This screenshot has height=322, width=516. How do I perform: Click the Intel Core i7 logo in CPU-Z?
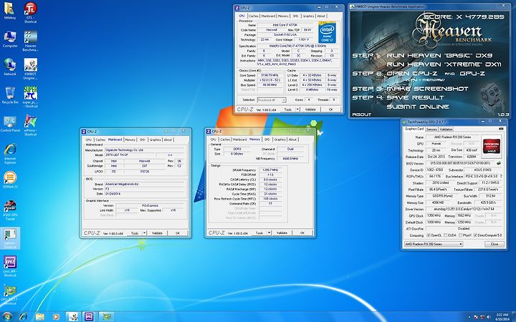tap(327, 33)
